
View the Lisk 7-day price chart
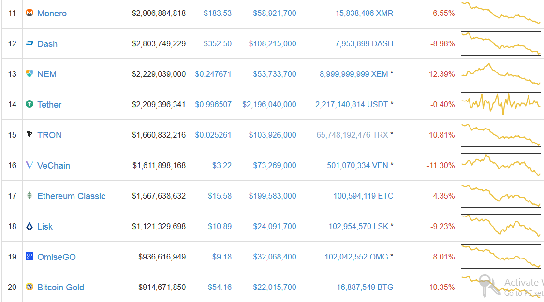500,226
